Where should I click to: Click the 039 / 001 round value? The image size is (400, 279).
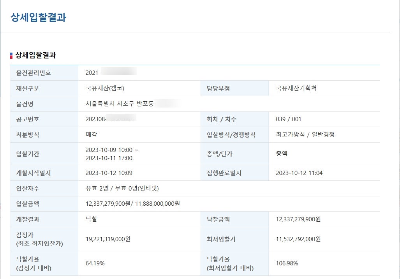tap(288, 119)
